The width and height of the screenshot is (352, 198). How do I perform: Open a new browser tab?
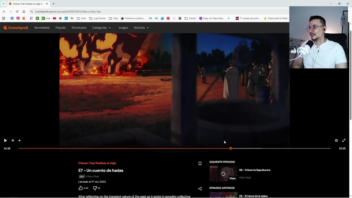click(53, 4)
